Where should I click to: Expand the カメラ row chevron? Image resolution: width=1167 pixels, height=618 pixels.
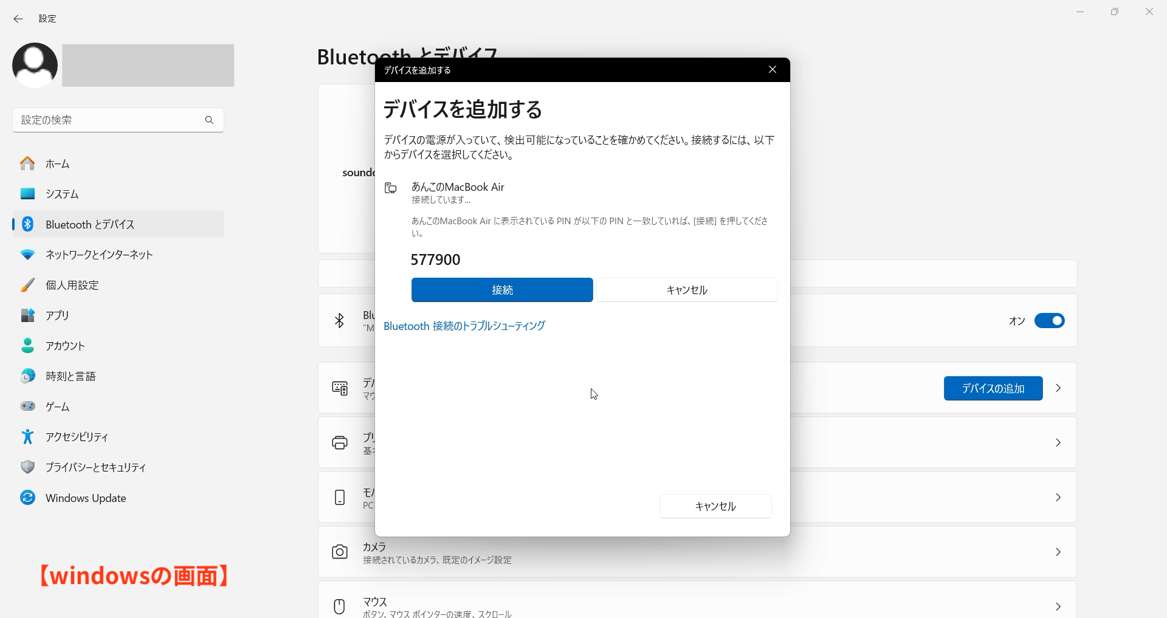(x=1058, y=552)
